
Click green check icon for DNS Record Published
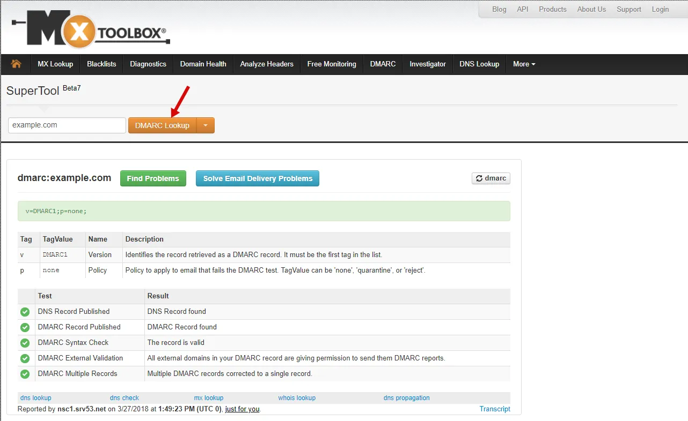[25, 312]
